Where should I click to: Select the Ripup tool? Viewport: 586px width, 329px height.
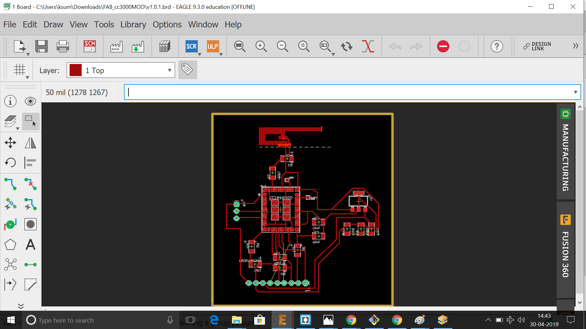31,184
